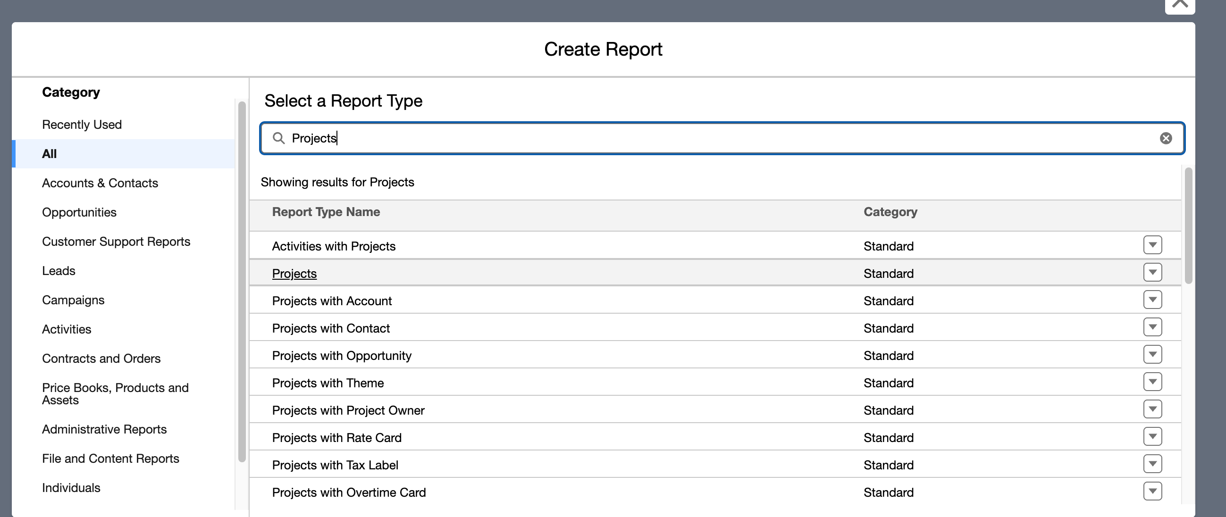Select Projects with Project Owner report type
The height and width of the screenshot is (517, 1226).
pyautogui.click(x=348, y=410)
